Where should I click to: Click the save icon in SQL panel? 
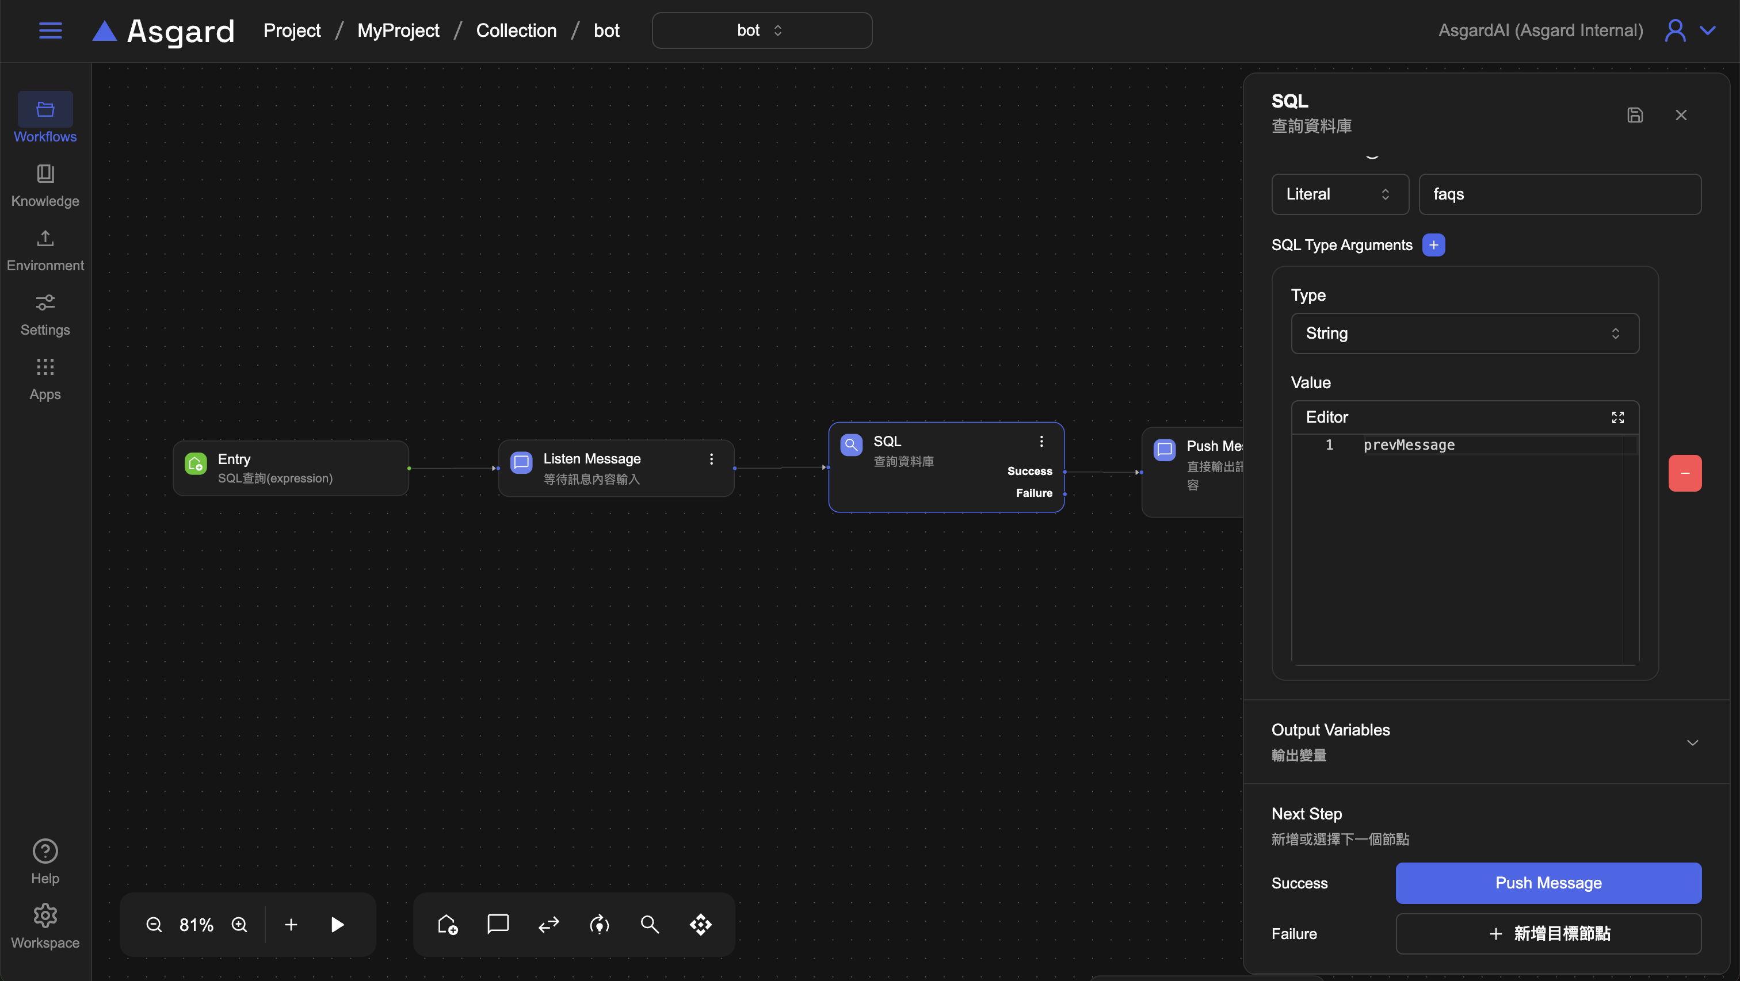pos(1635,115)
